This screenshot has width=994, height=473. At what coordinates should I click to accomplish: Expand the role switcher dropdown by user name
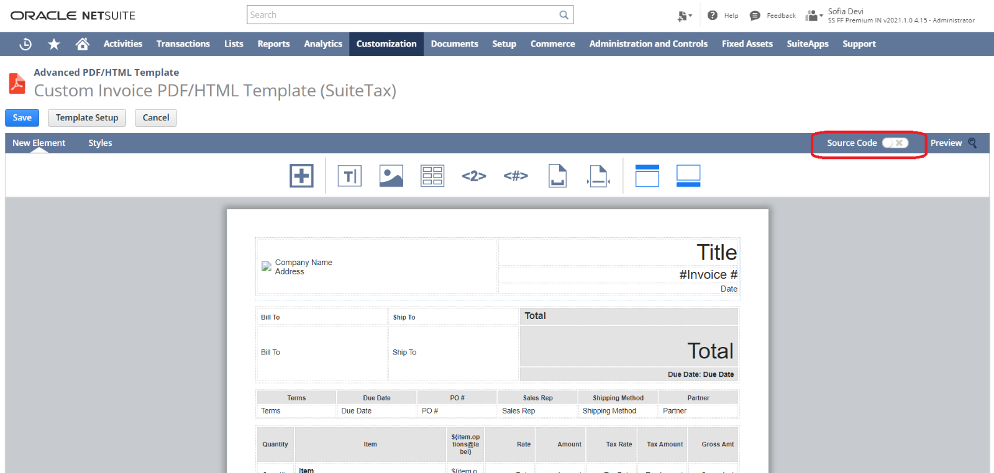814,16
